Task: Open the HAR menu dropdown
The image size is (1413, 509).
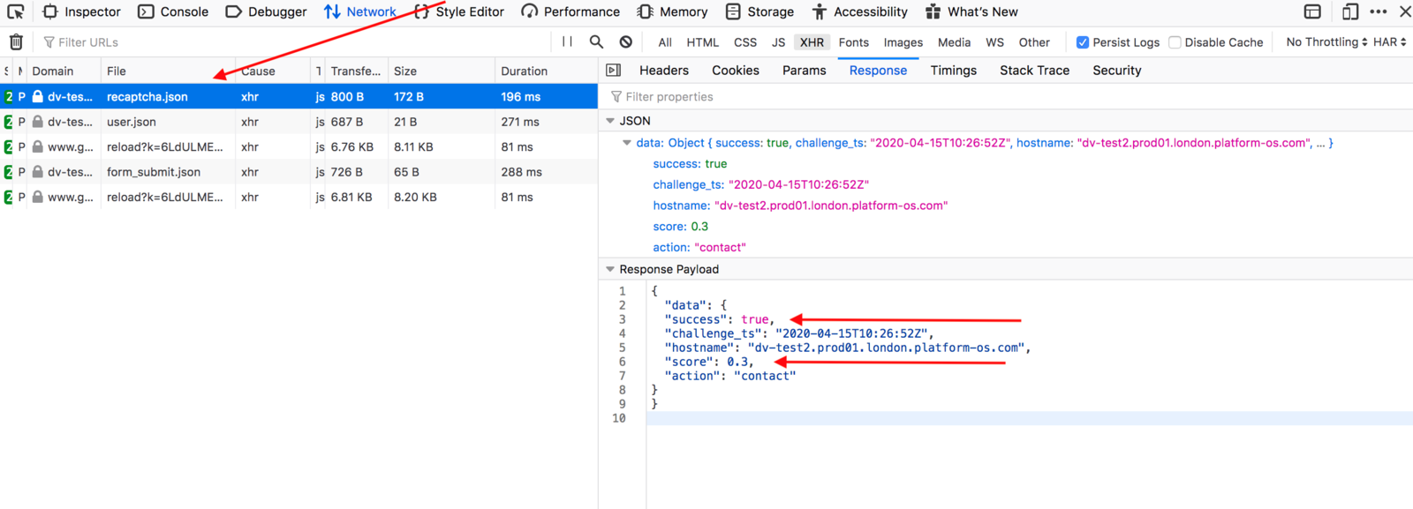Action: pyautogui.click(x=1389, y=42)
